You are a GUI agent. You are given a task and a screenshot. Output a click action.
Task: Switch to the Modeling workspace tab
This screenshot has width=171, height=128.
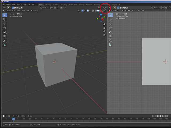[x=48, y=5]
